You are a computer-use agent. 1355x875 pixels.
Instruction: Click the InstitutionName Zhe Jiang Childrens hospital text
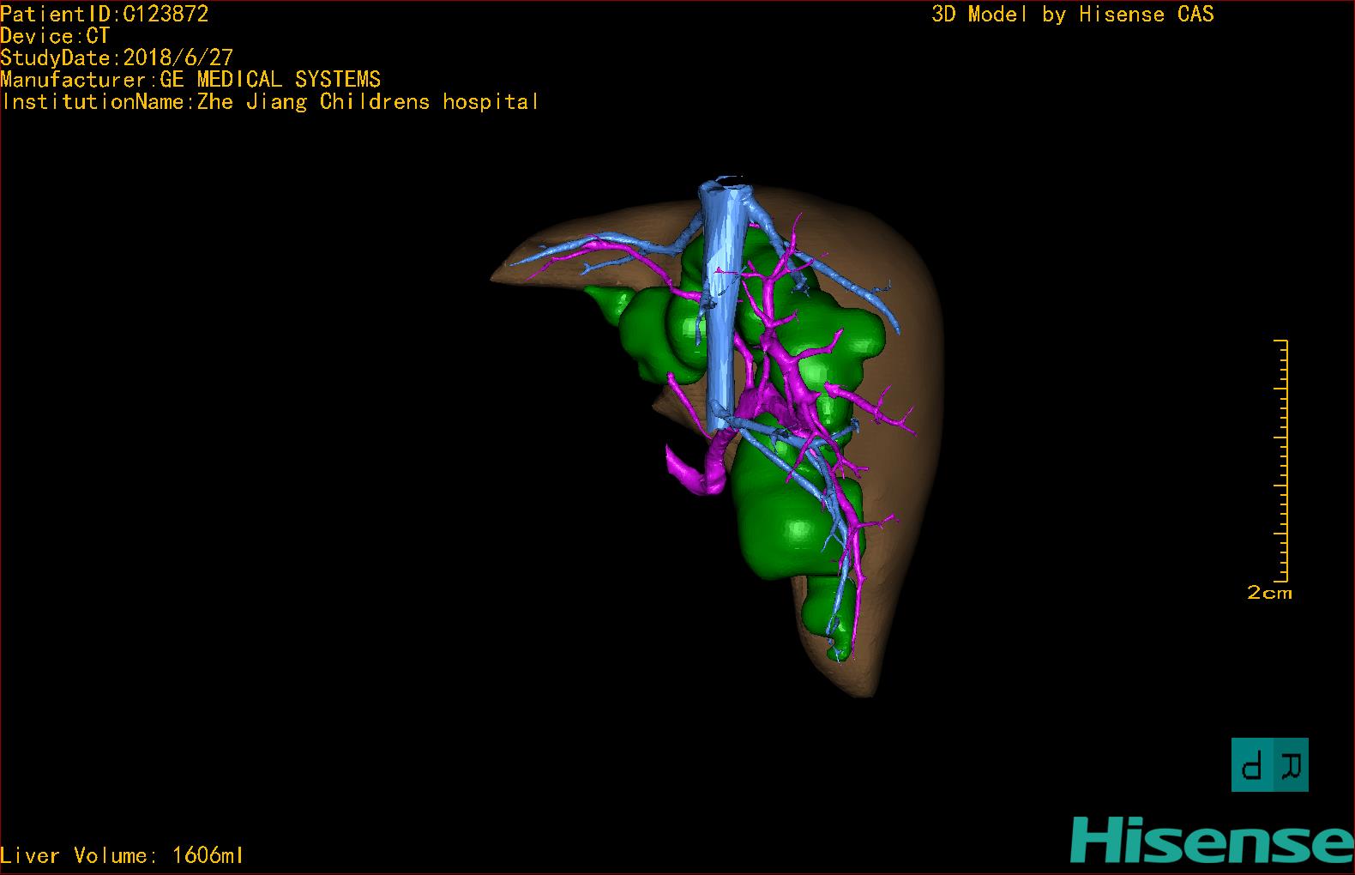point(270,102)
